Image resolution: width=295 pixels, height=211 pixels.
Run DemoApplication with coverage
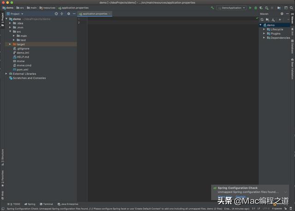click(x=261, y=8)
